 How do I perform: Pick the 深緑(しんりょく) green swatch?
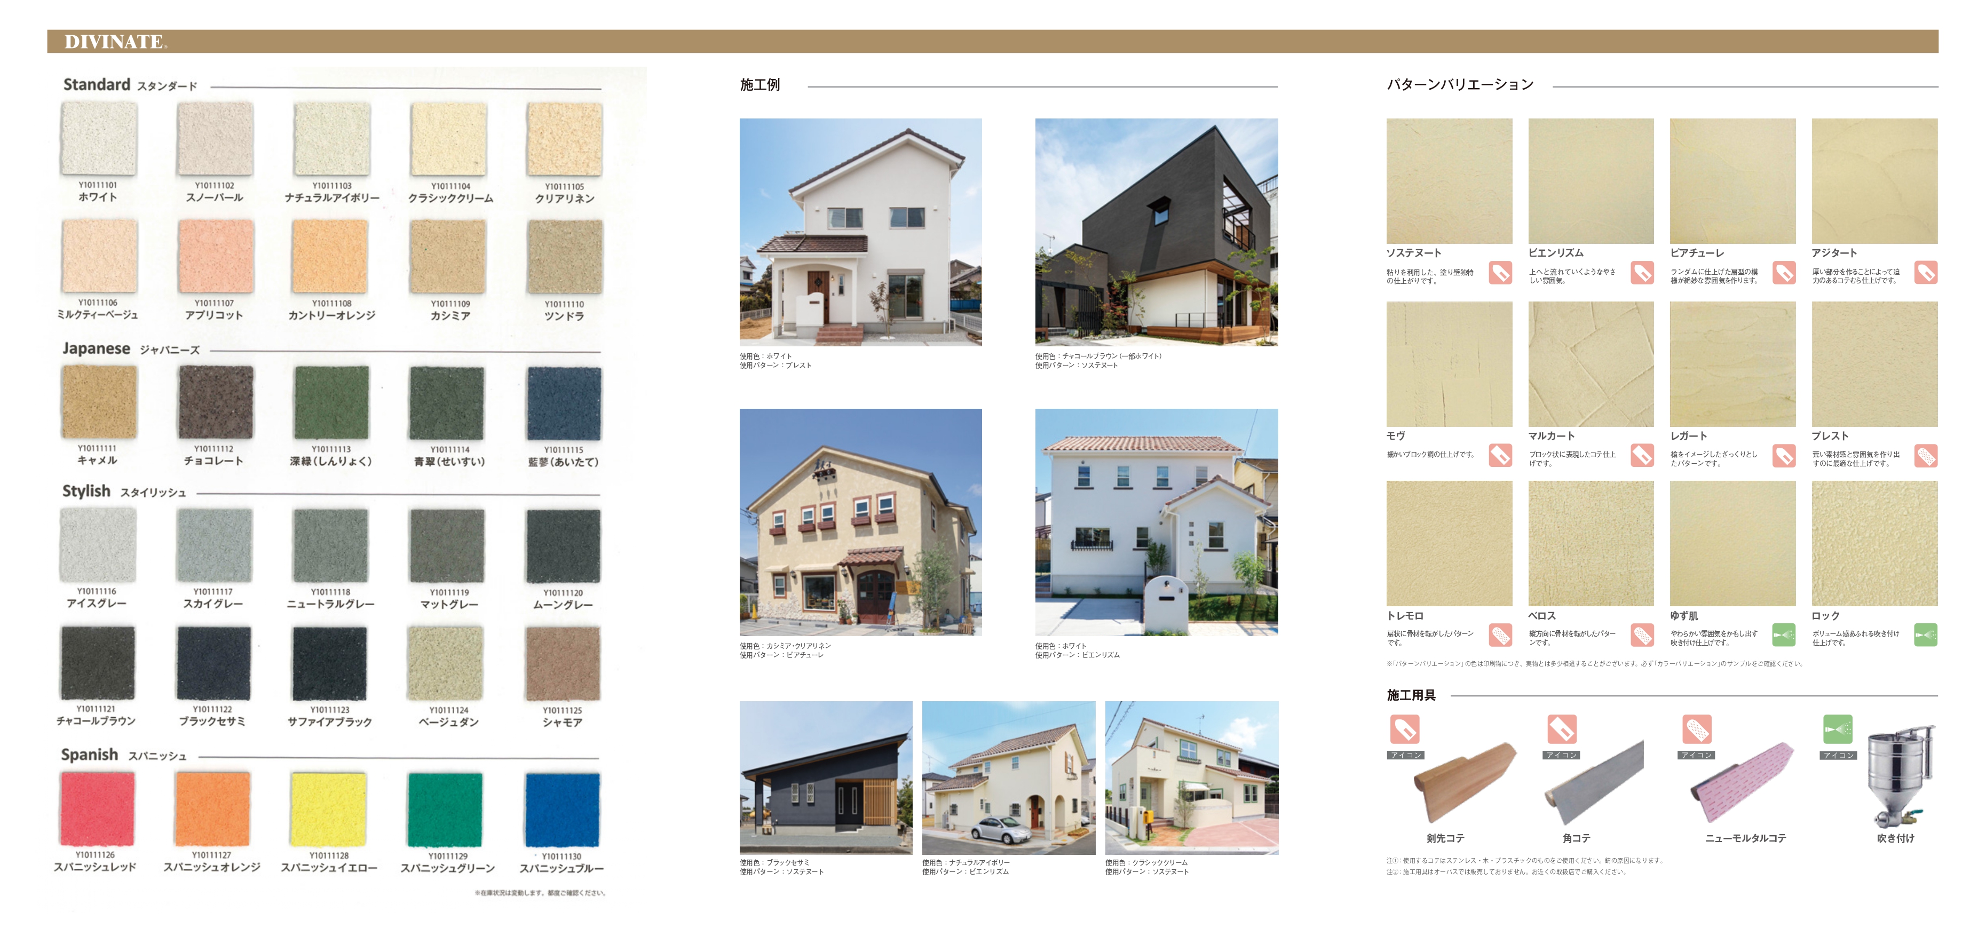click(331, 402)
